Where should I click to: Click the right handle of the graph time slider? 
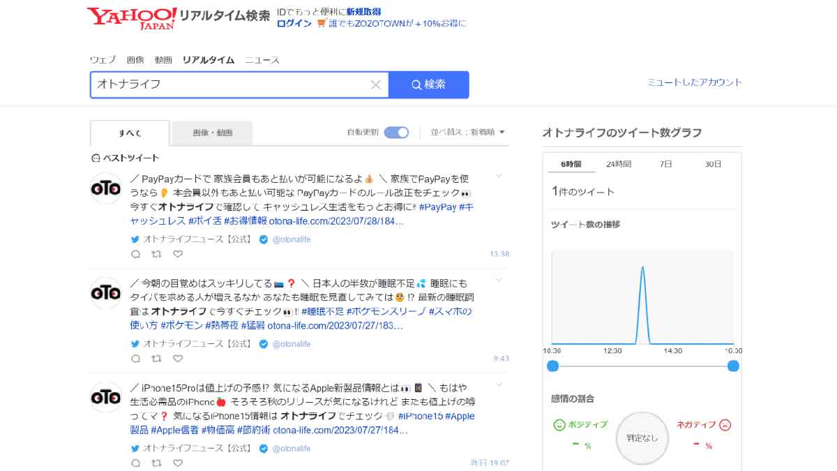(733, 366)
